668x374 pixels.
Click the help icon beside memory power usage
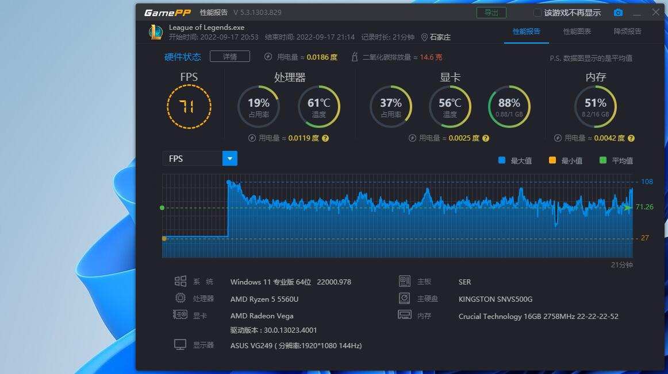tap(631, 138)
